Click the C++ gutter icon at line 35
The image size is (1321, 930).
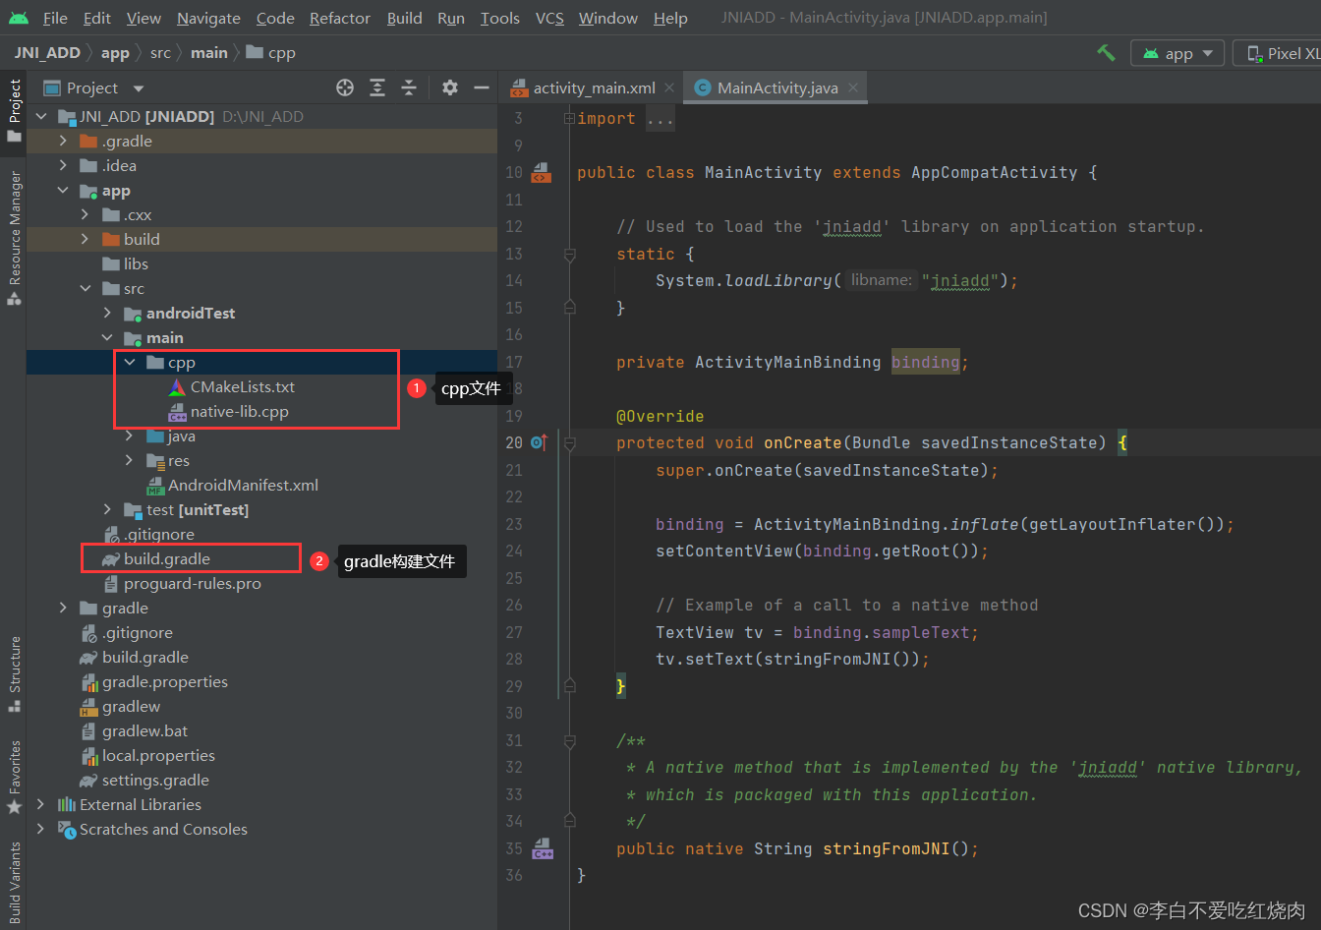coord(543,848)
